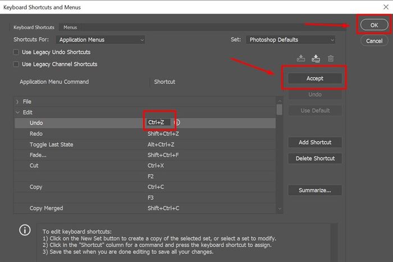Viewport: 393px width, 262px height.
Task: Click the Summarize... button
Action: coord(315,190)
